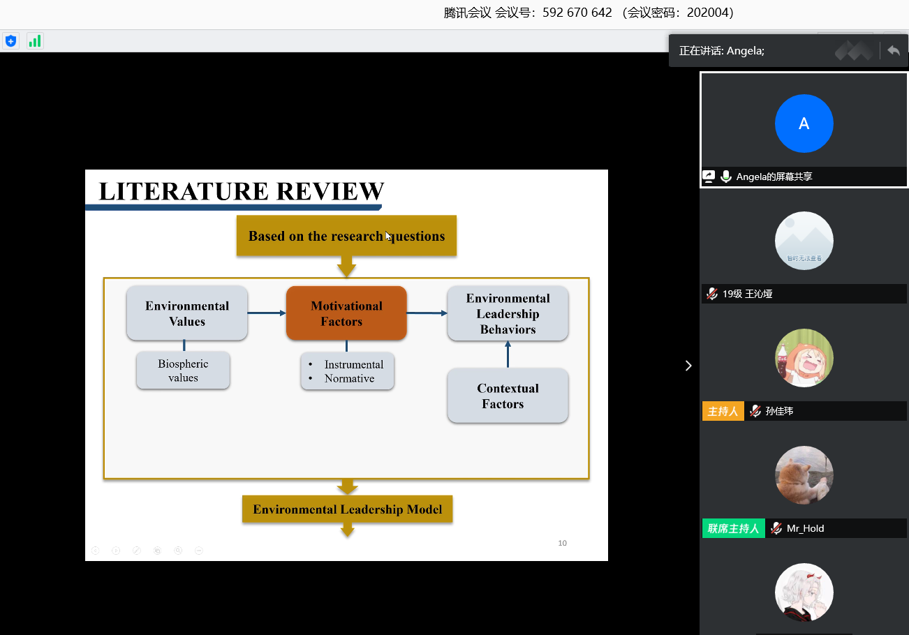Click the screen-share icon beside Angela's name
Image resolution: width=909 pixels, height=635 pixels.
click(x=709, y=177)
